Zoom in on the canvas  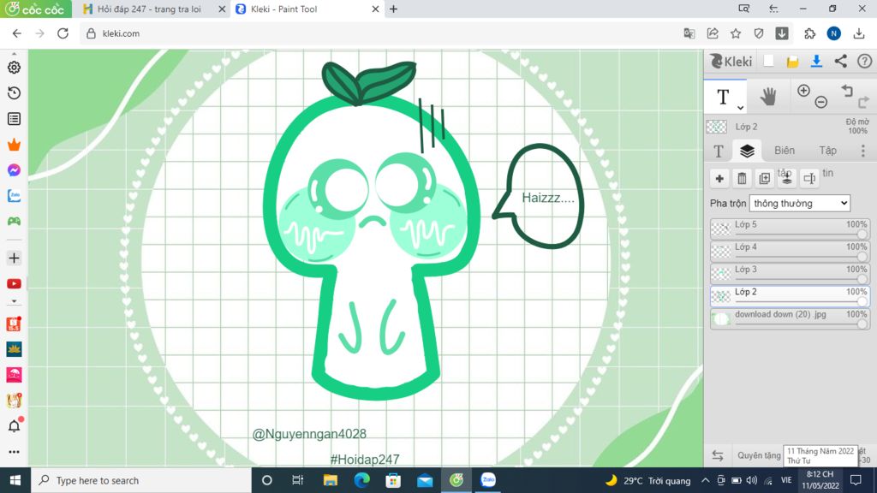[x=803, y=91]
